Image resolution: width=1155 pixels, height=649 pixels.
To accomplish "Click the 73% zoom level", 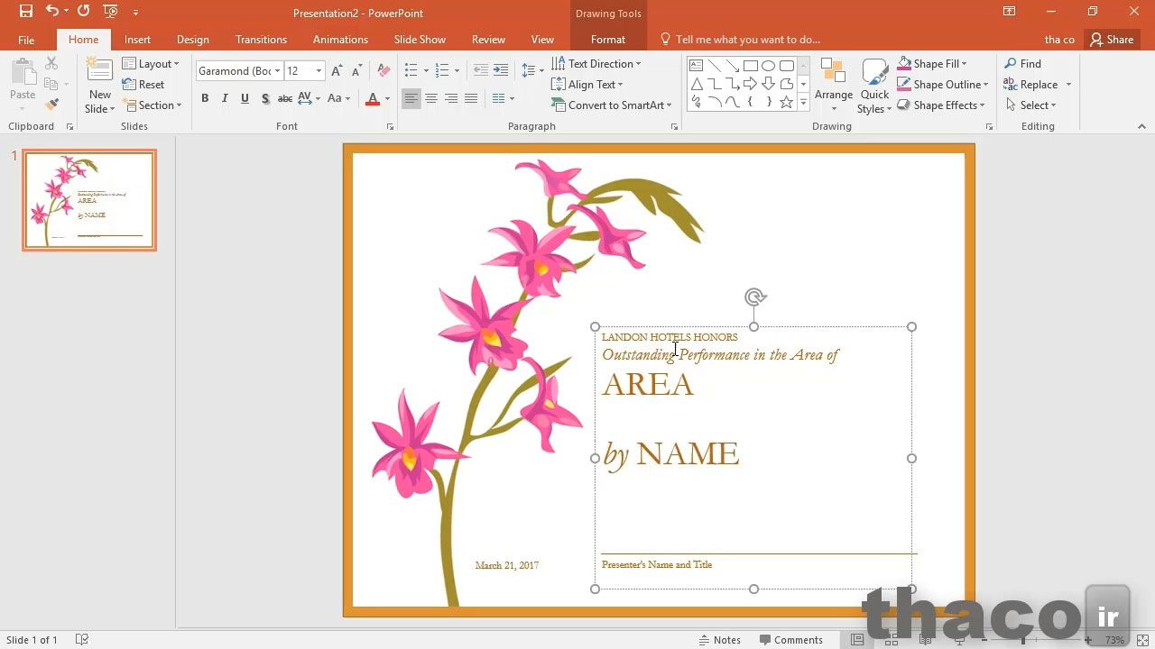I will [x=1114, y=640].
